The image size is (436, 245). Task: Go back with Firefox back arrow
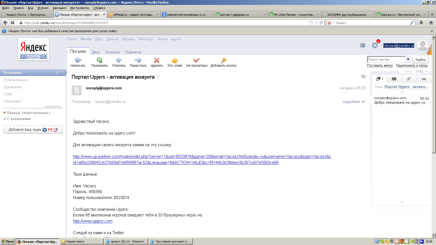coord(5,23)
